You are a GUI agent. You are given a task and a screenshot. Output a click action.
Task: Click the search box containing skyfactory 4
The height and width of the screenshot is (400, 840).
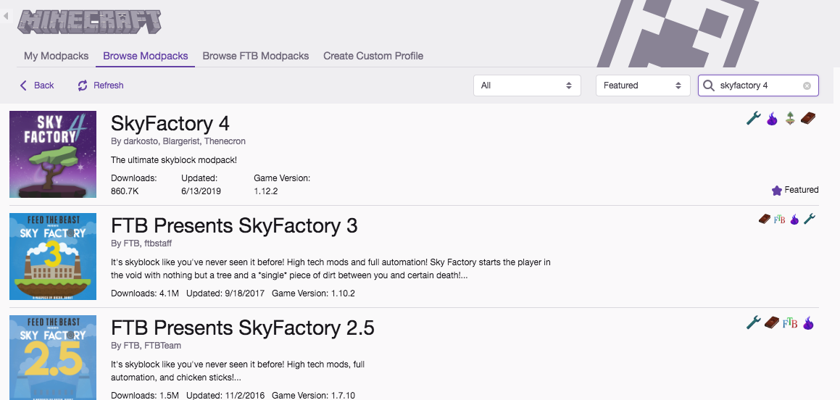[x=758, y=86]
